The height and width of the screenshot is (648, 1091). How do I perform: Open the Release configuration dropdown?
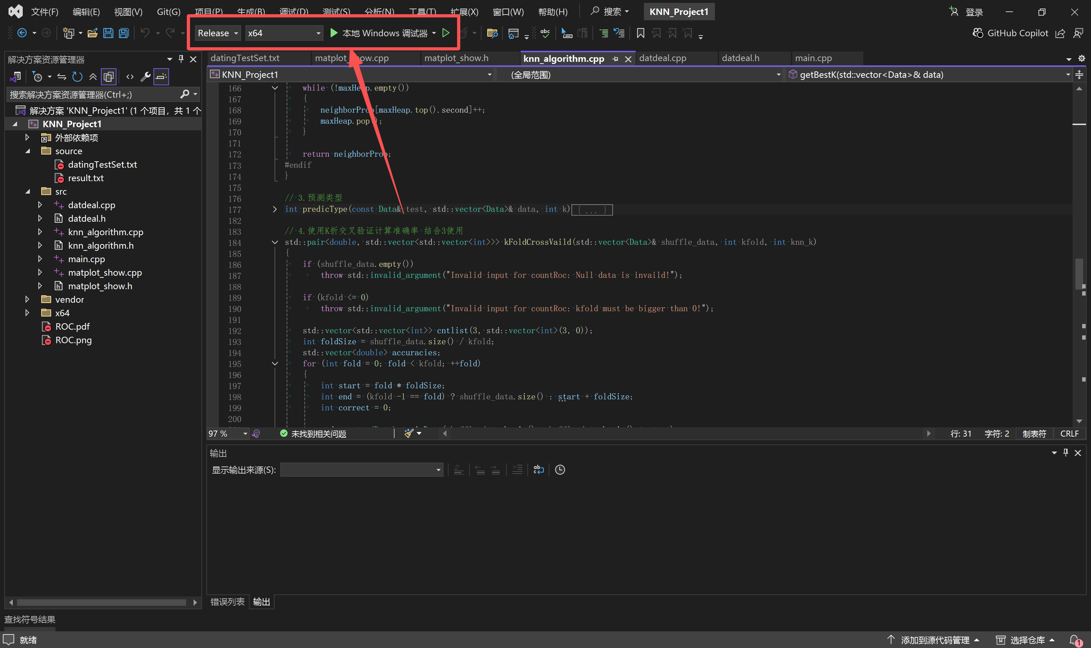(217, 33)
